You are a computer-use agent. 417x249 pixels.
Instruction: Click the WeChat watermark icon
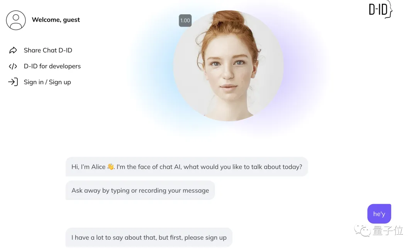[x=362, y=231]
